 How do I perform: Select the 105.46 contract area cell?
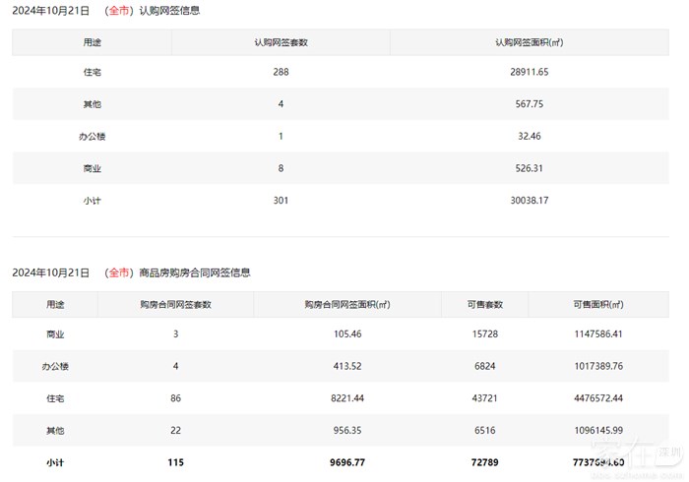point(346,334)
